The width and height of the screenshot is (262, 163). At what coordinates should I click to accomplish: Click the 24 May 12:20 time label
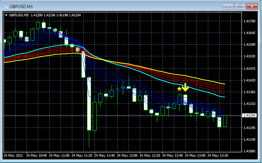tap(150, 156)
